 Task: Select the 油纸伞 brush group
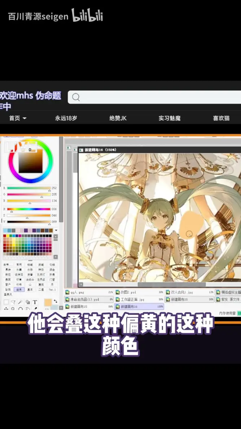click(30, 279)
